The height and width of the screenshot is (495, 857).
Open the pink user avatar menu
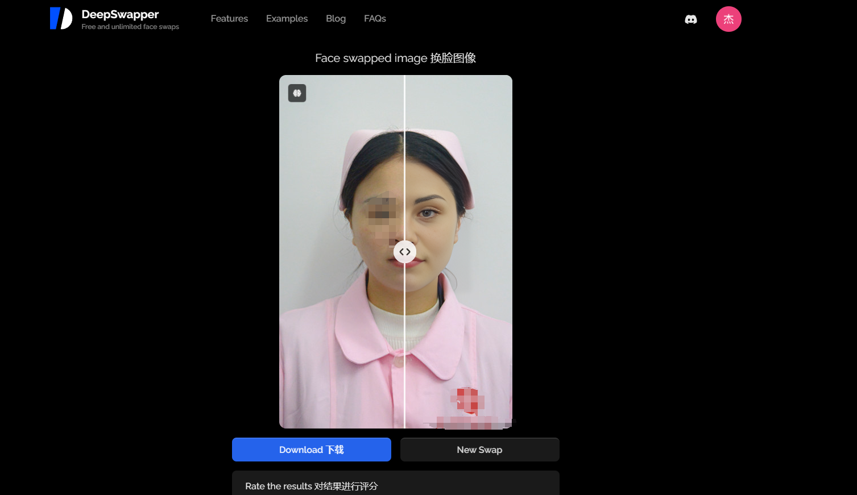(x=728, y=19)
